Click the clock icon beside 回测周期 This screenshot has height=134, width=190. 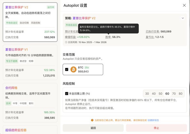pos(66,42)
